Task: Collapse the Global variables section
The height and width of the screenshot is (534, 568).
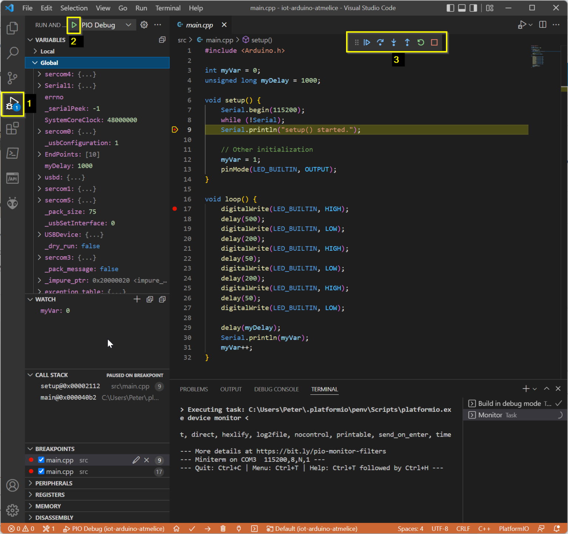Action: (x=35, y=63)
